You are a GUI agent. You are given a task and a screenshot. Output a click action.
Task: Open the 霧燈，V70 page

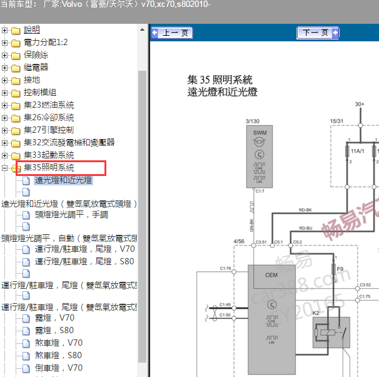tap(54, 318)
